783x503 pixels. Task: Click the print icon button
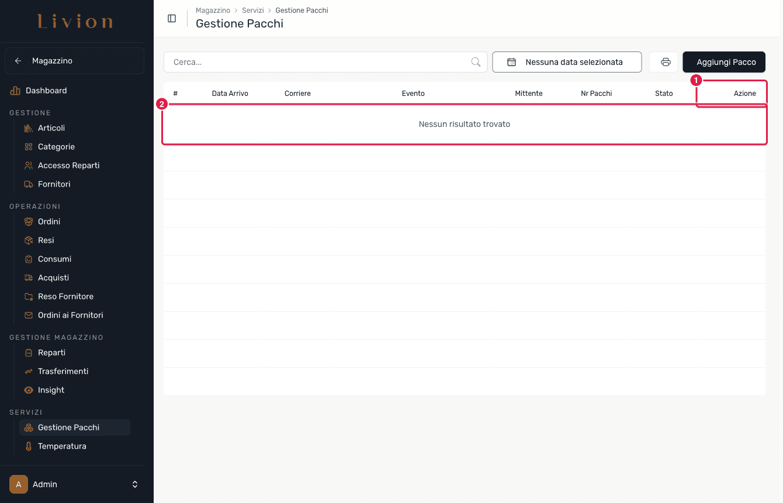pyautogui.click(x=666, y=62)
